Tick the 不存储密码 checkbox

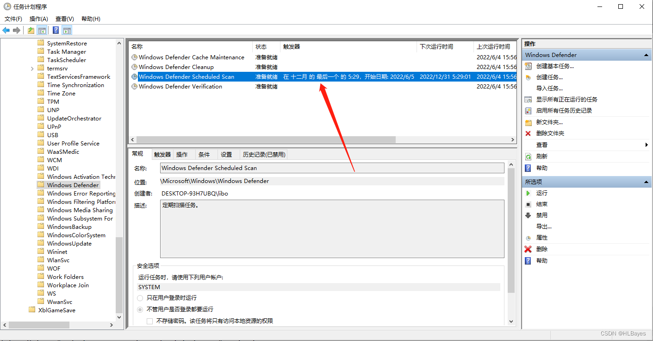[149, 321]
